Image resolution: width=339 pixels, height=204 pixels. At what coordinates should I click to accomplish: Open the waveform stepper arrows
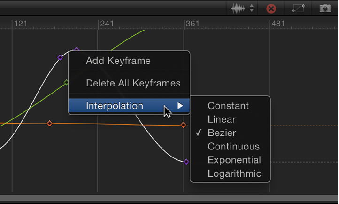[x=252, y=8]
